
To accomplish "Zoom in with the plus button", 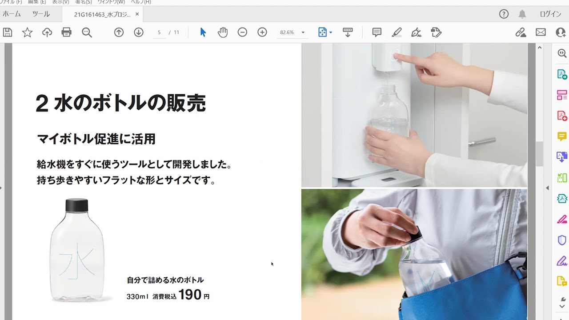I will (x=262, y=32).
